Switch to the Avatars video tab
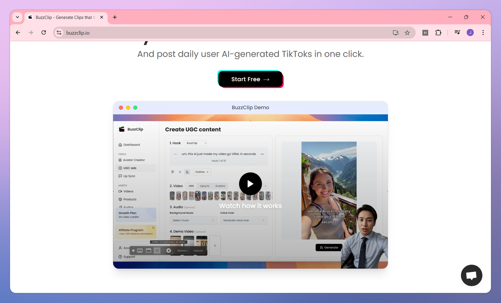 (220, 186)
